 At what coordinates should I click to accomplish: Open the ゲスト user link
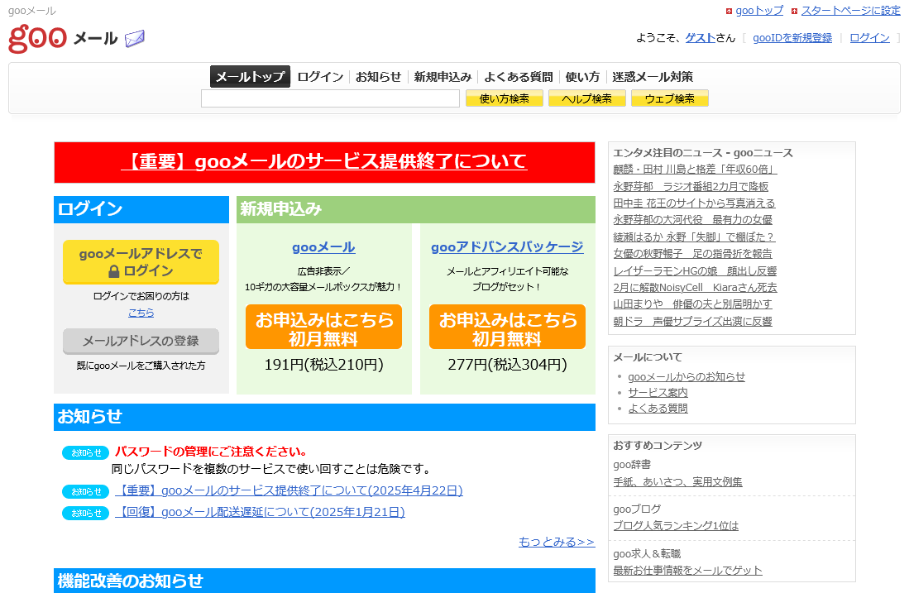[x=701, y=38]
